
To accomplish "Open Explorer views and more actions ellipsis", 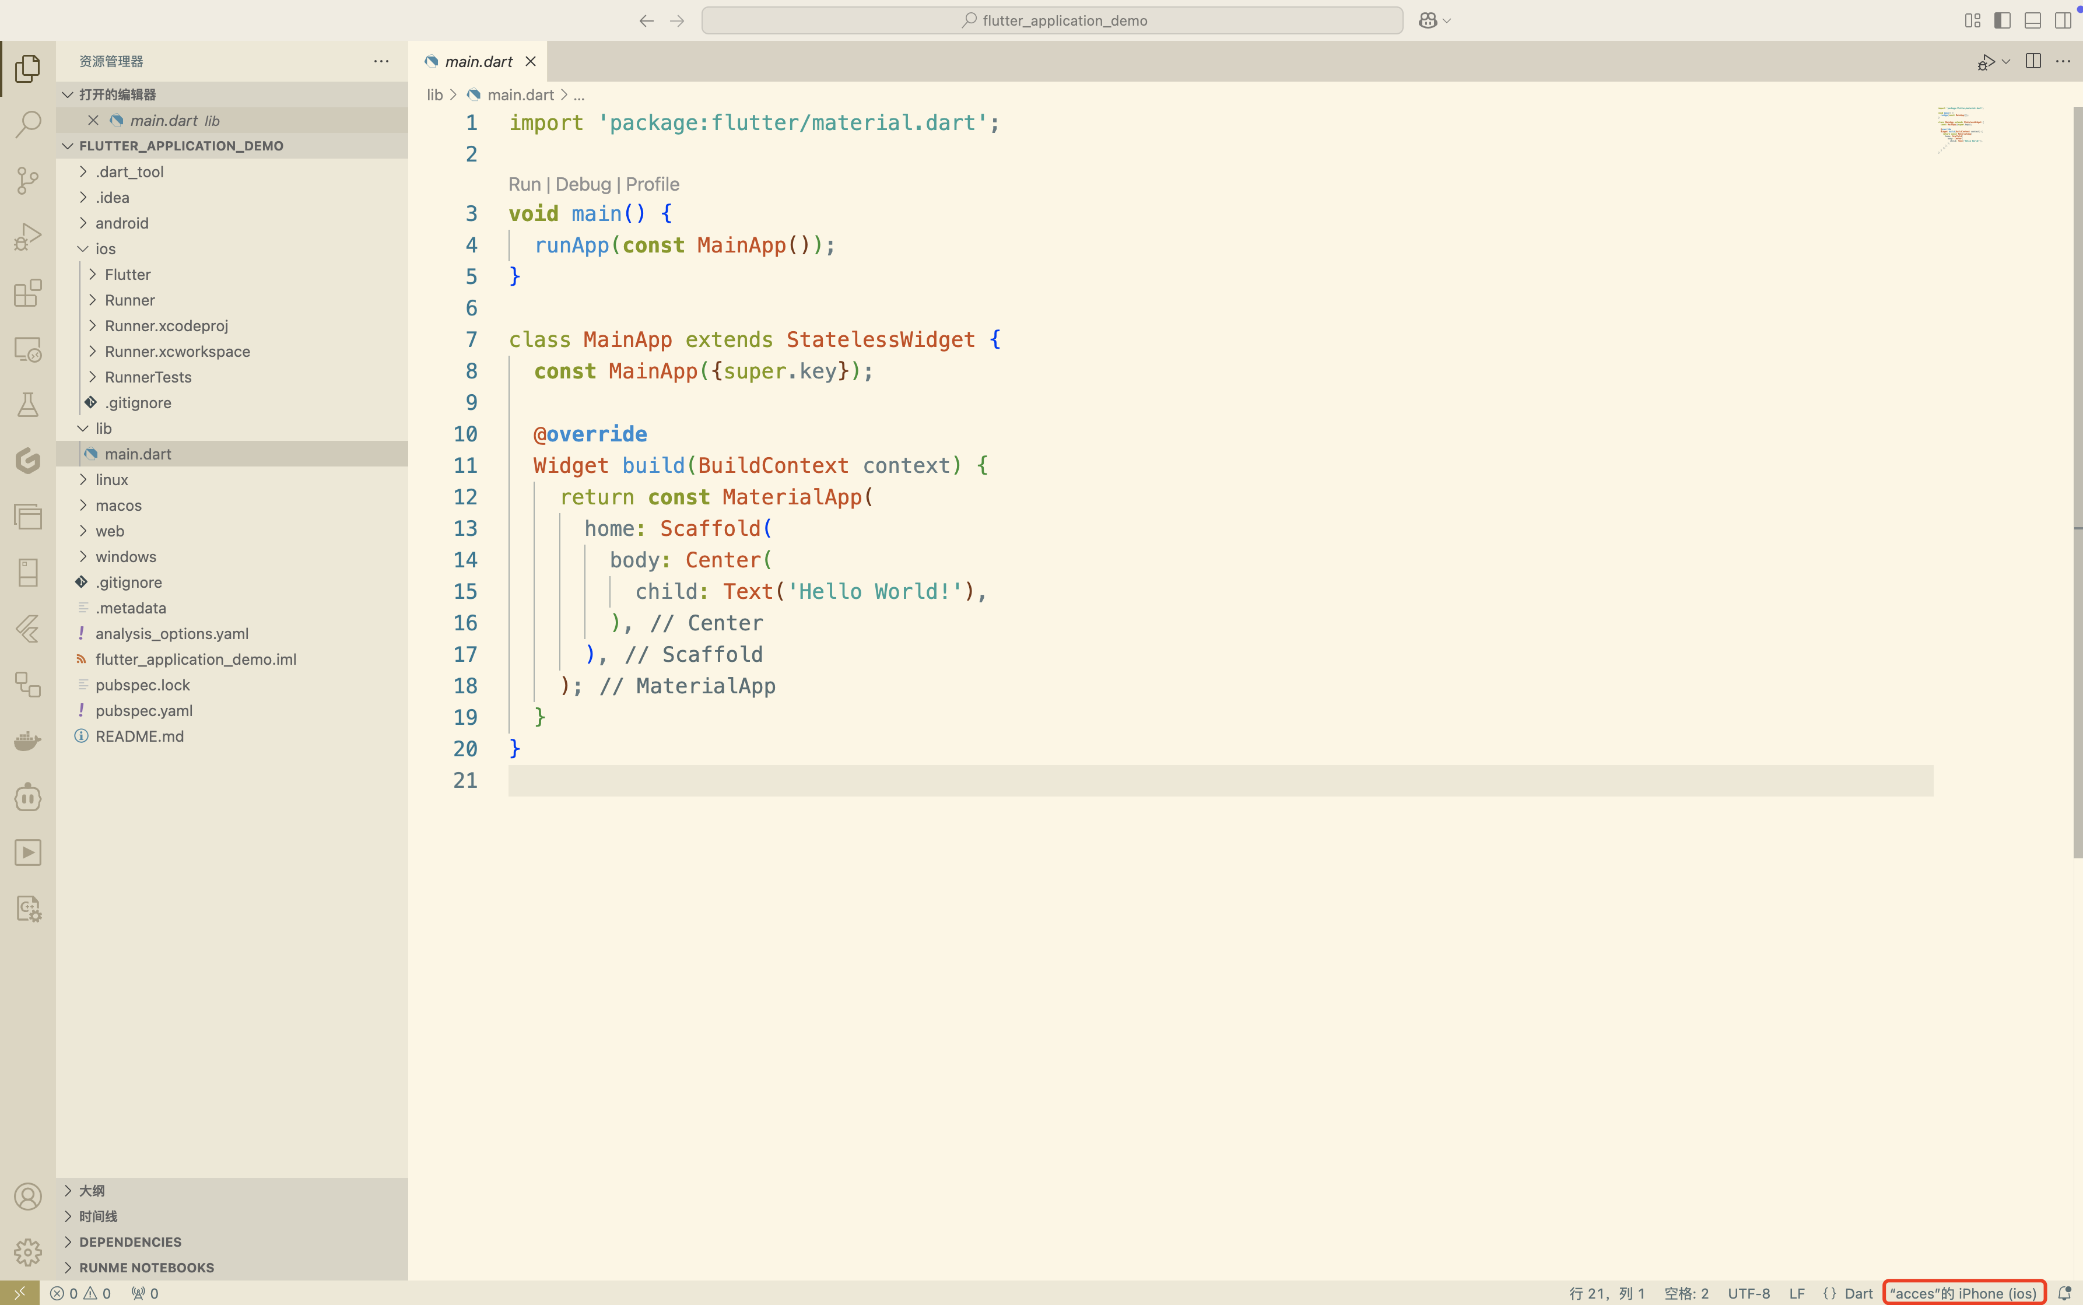I will [381, 61].
